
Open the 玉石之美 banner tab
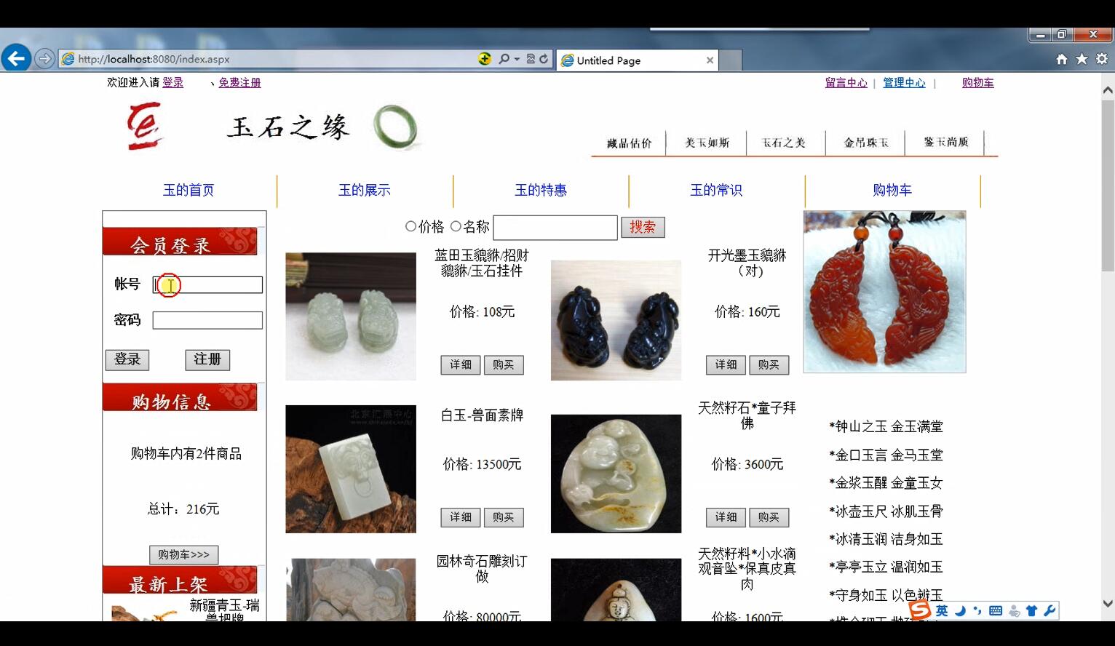tap(784, 143)
